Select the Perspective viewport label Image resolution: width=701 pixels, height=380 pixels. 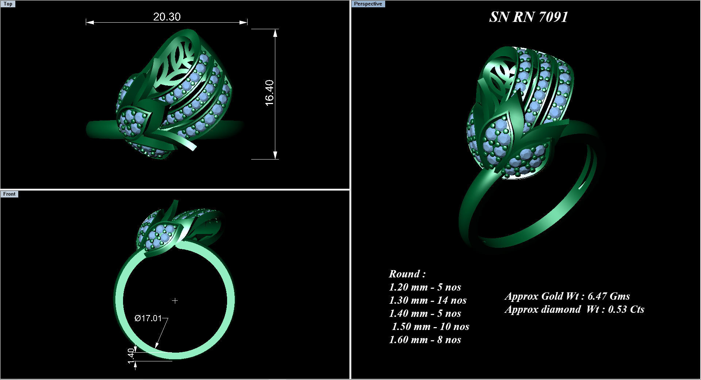[368, 4]
